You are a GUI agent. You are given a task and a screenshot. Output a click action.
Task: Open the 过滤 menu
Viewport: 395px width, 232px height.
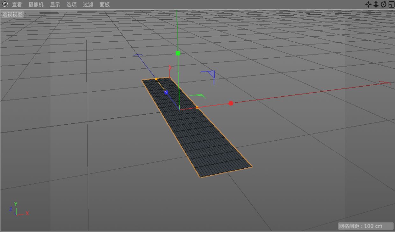[x=88, y=4]
